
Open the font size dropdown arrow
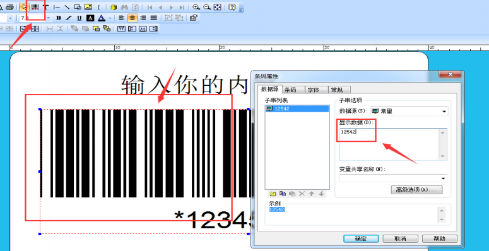[x=49, y=18]
